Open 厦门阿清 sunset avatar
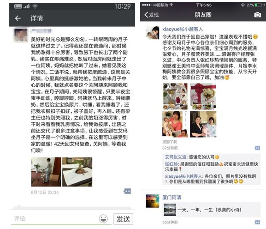Image resolution: width=266 pixels, height=229 pixels. pyautogui.click(x=153, y=201)
